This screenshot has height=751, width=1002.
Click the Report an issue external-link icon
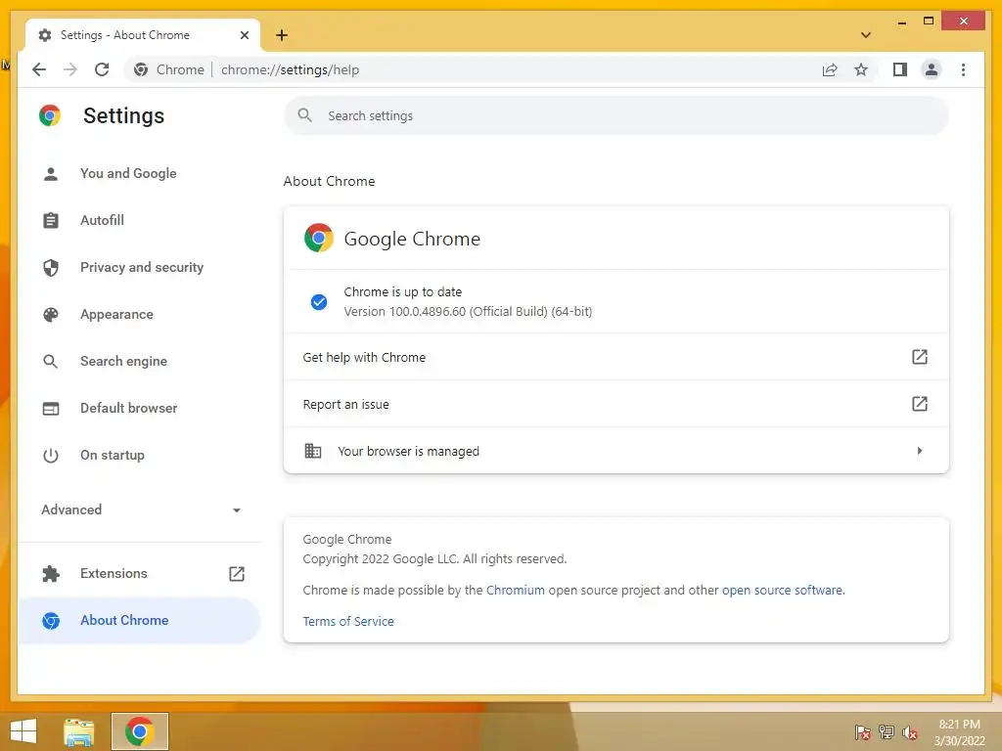click(919, 404)
